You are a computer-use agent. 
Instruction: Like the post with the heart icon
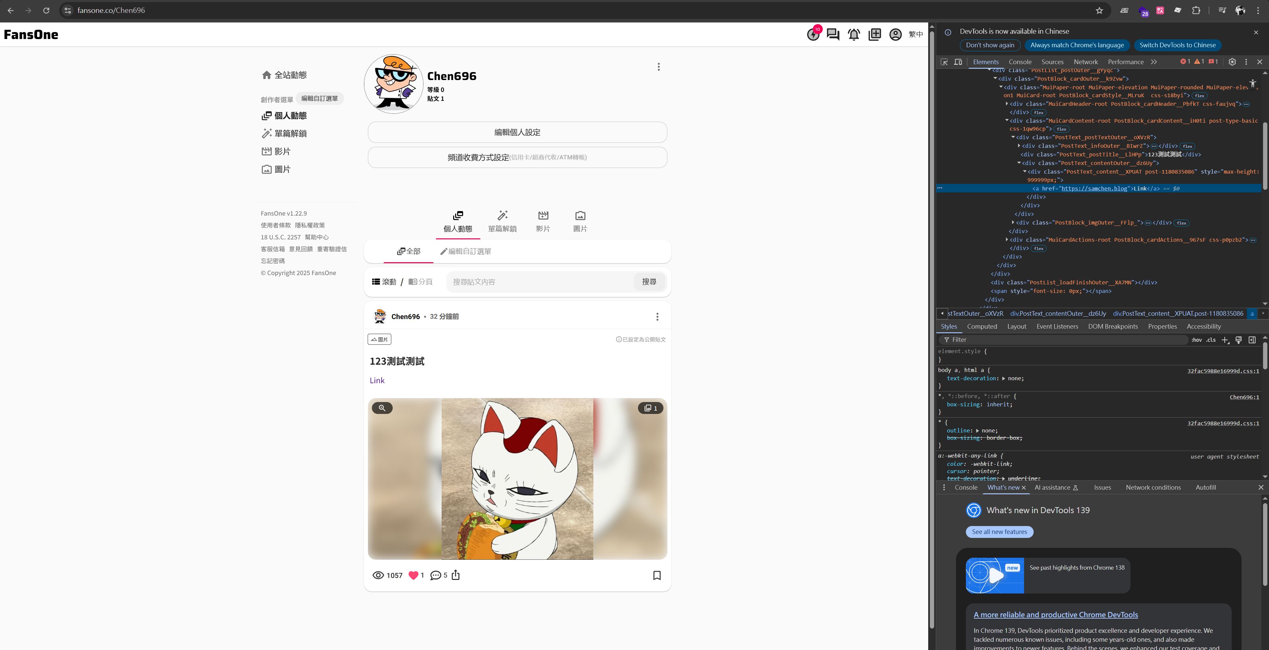(413, 575)
